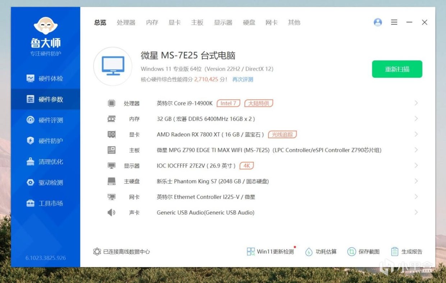Click Generic USB Audio entry

click(206, 213)
